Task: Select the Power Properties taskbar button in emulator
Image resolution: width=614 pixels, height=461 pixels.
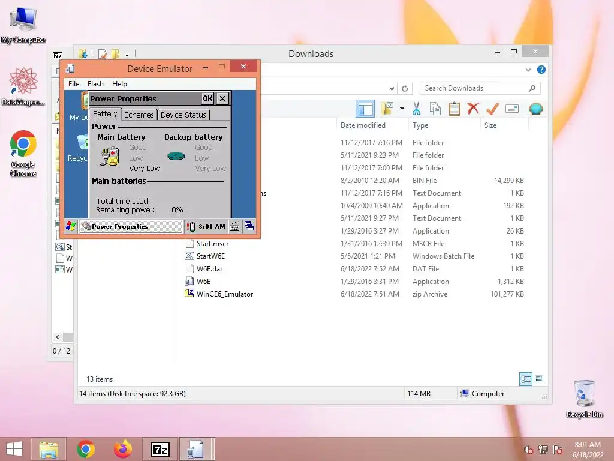Action: click(131, 226)
